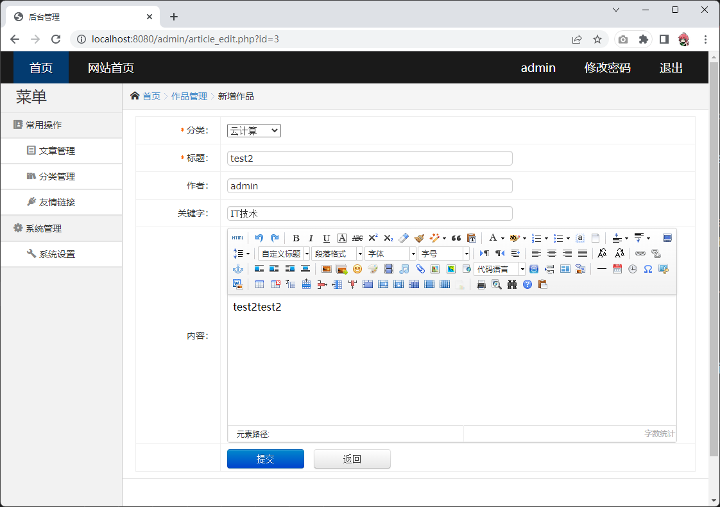
Task: Toggle underline formatting in the editor
Action: click(327, 238)
